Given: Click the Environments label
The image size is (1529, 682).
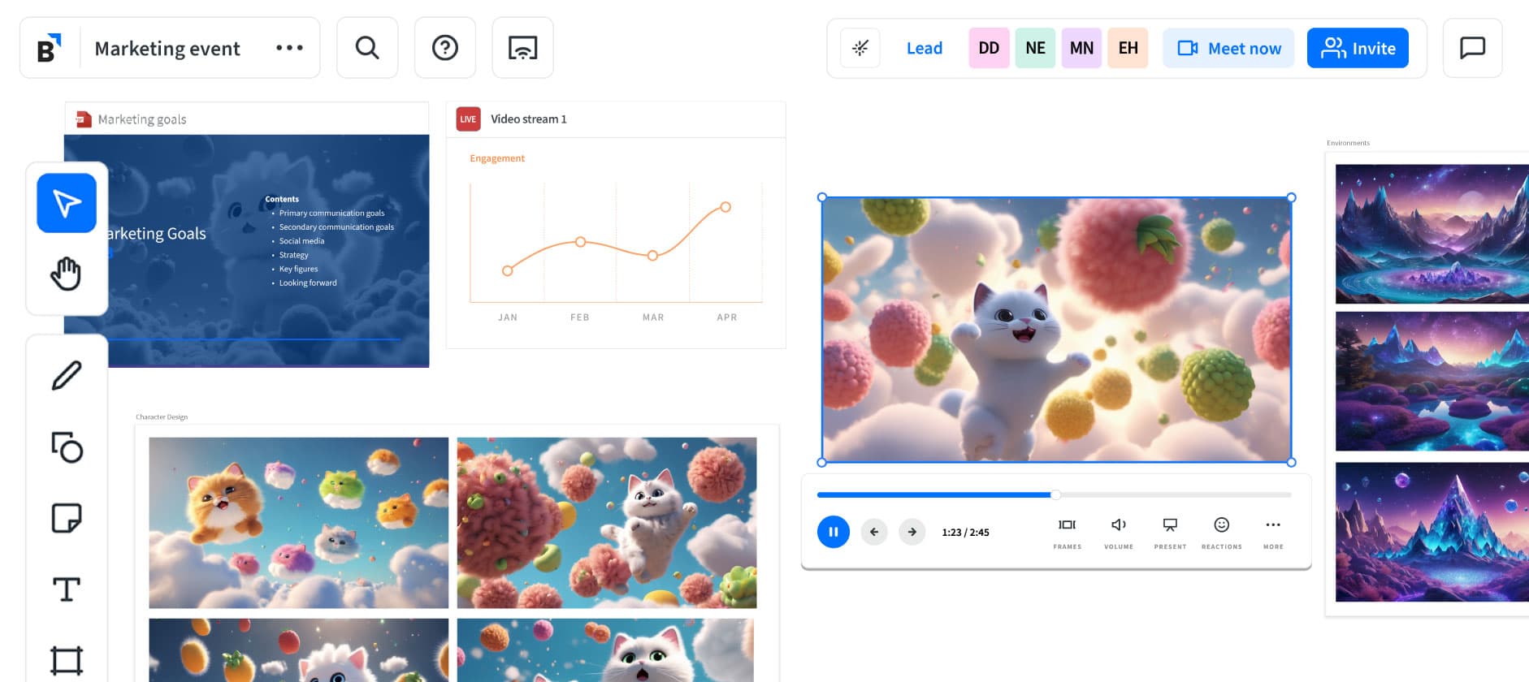Looking at the screenshot, I should pos(1348,143).
